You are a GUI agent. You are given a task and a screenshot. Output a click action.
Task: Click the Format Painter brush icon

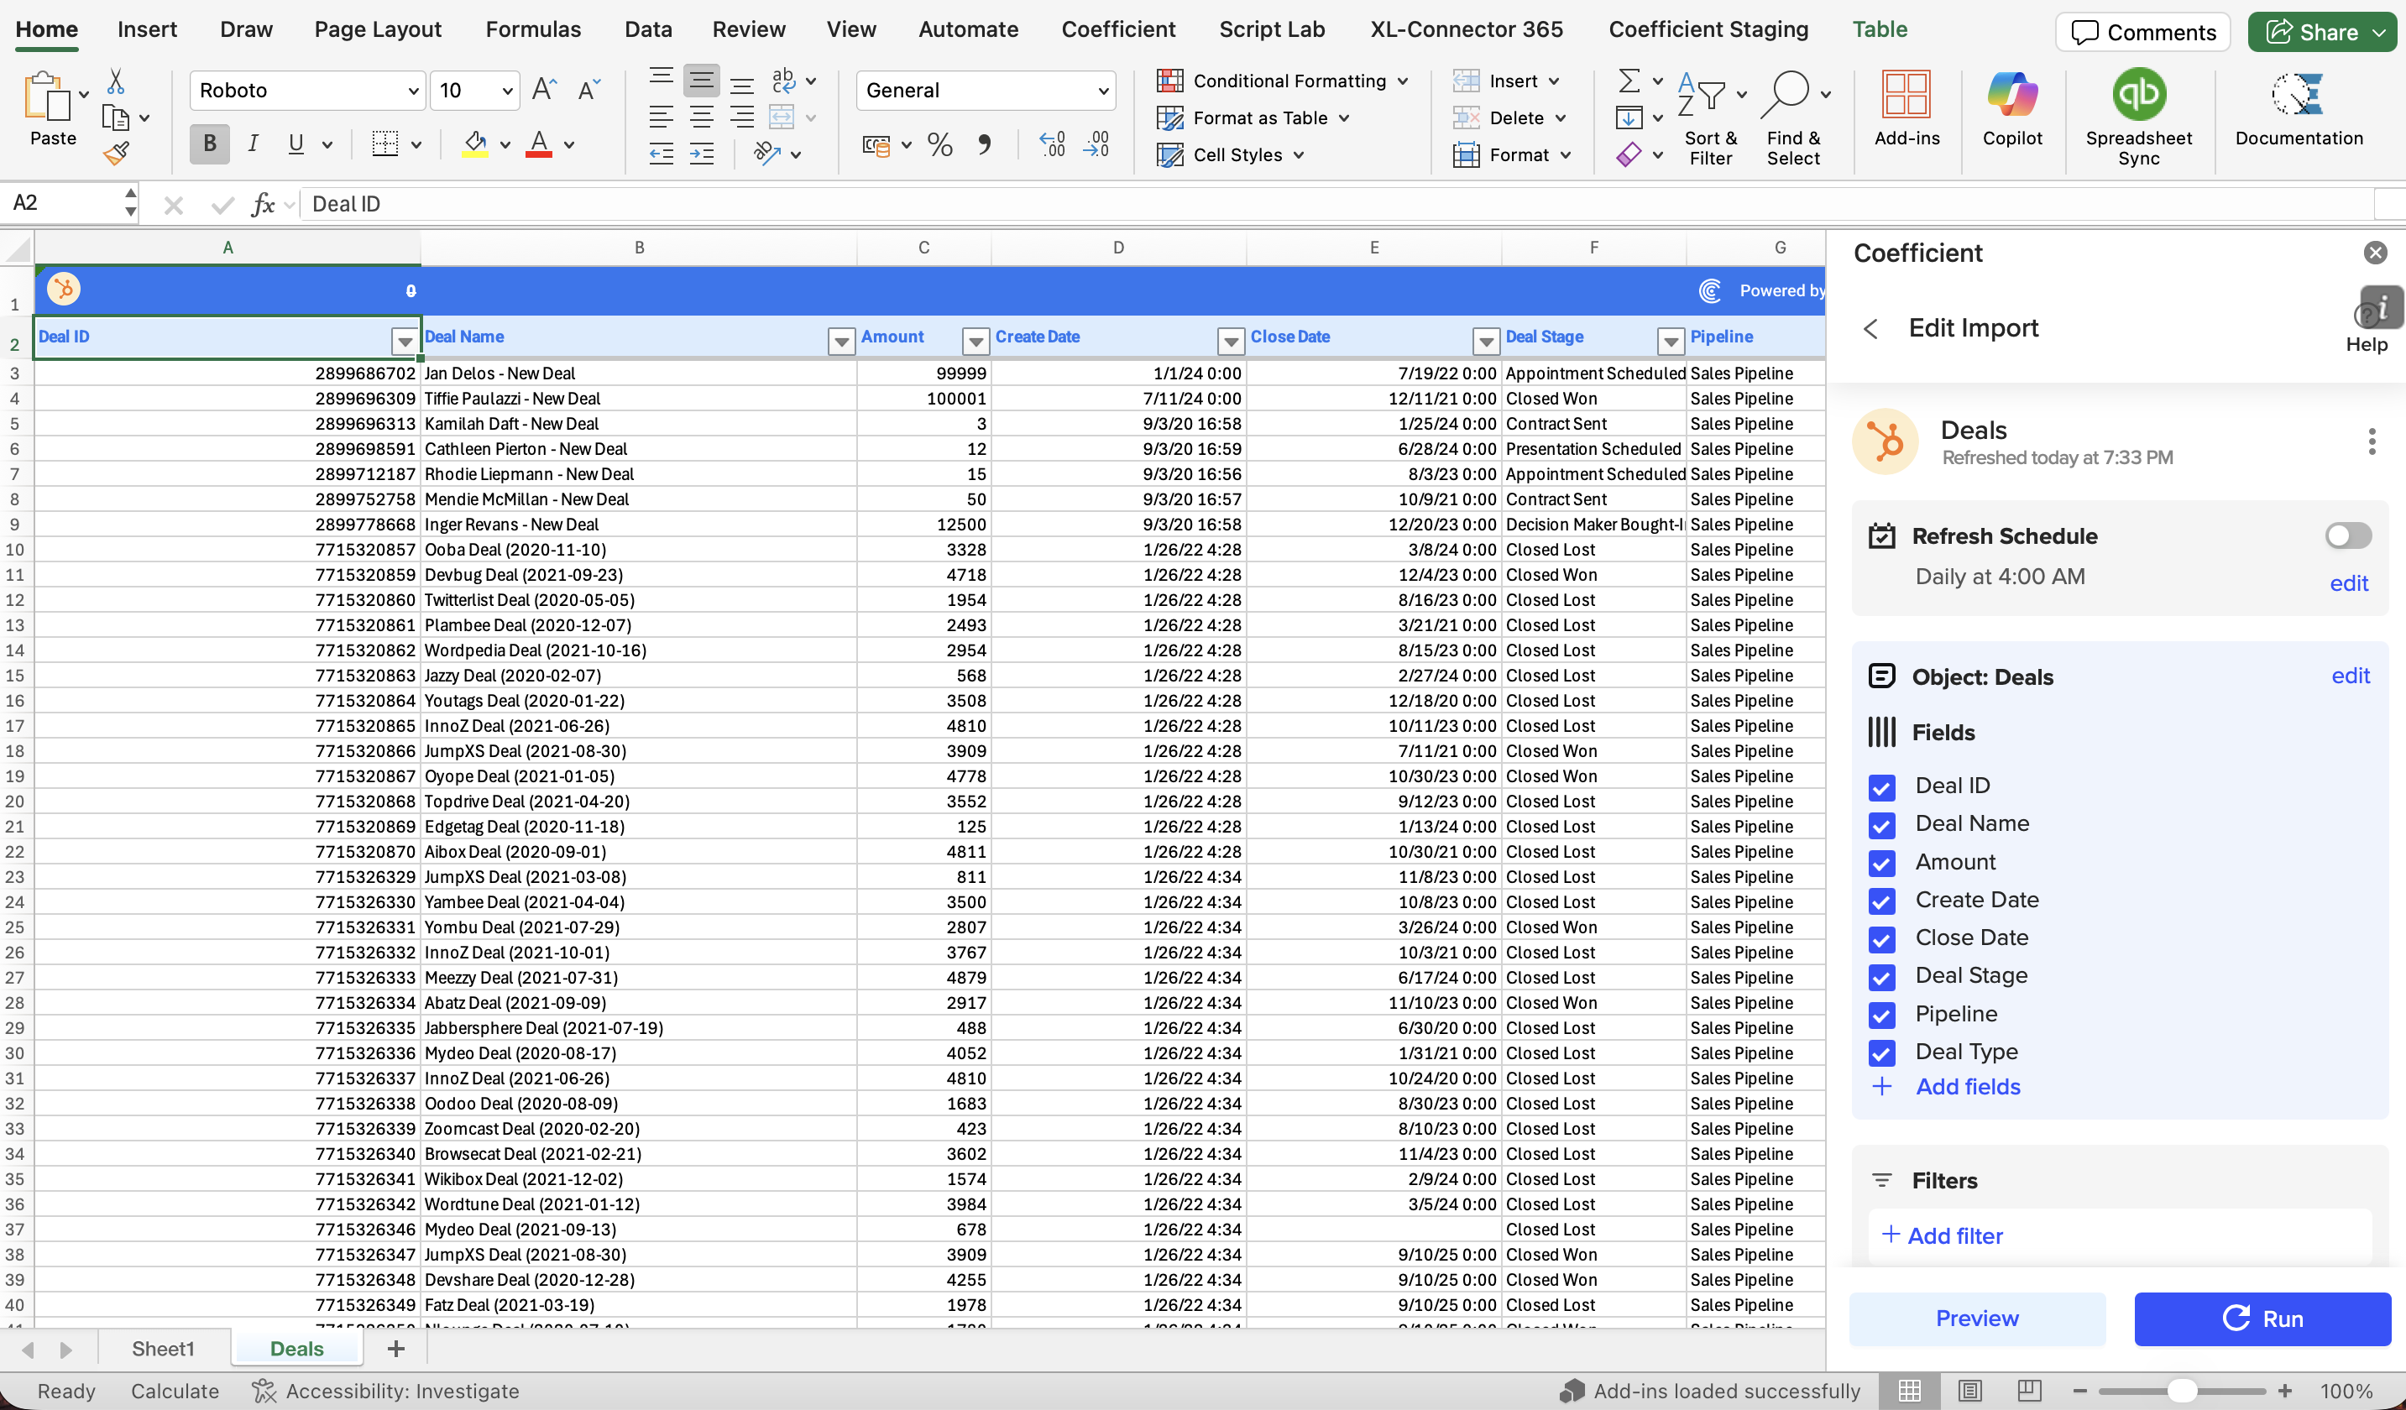click(117, 154)
